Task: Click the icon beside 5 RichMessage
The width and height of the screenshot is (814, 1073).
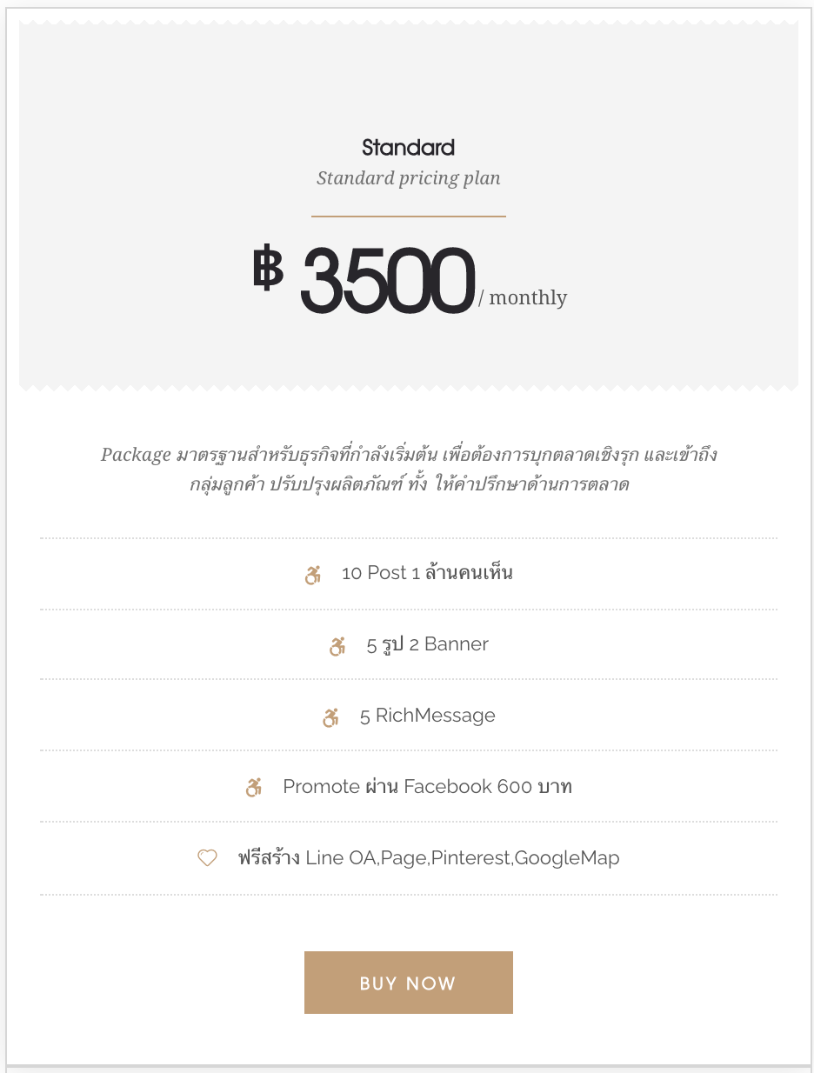Action: 330,717
